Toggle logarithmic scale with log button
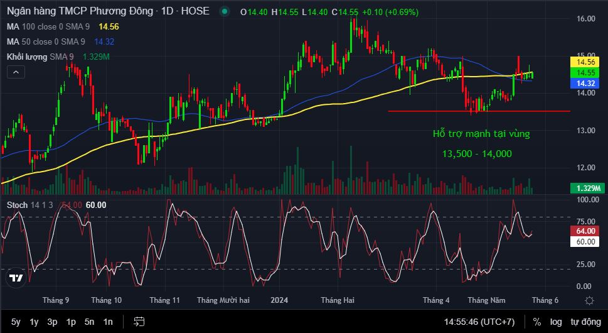 click(x=556, y=322)
